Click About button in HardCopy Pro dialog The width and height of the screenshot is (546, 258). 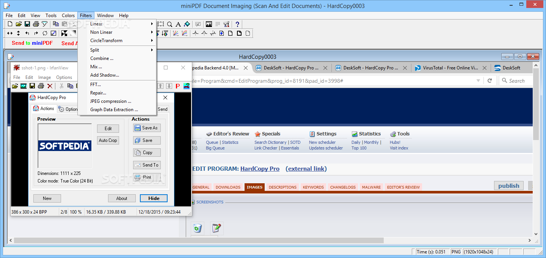point(122,198)
